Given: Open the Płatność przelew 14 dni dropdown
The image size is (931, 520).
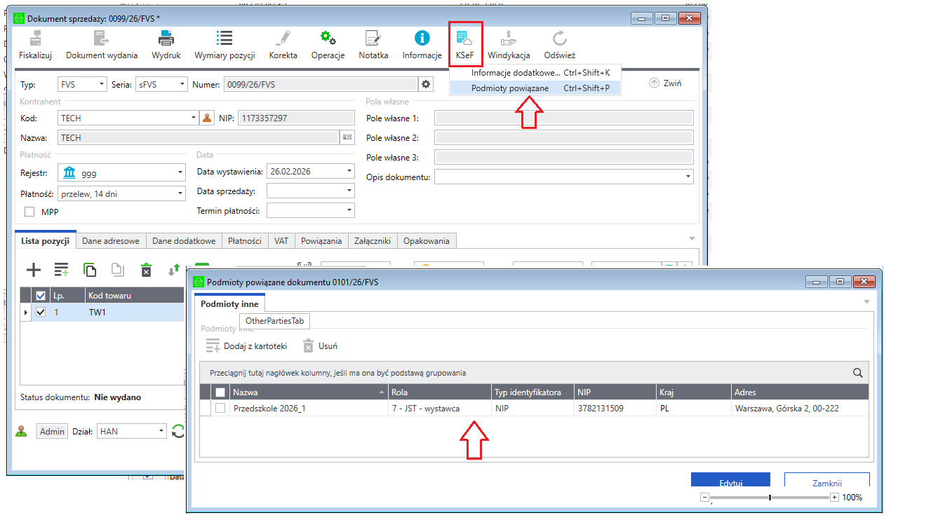Looking at the screenshot, I should pos(179,193).
